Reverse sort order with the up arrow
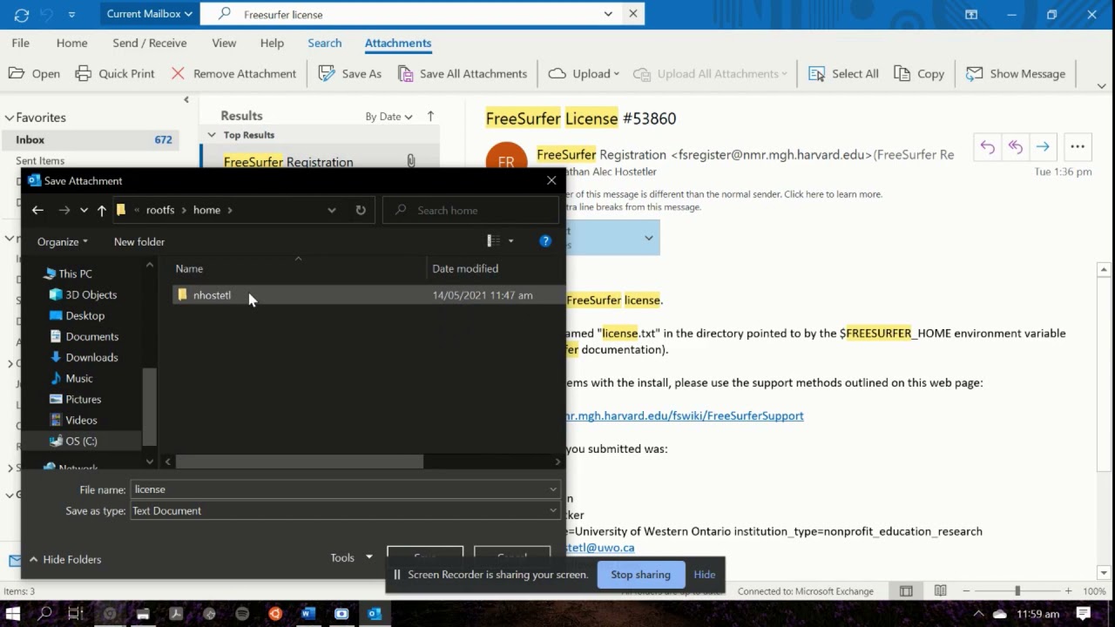Viewport: 1115px width, 627px height. [x=430, y=116]
